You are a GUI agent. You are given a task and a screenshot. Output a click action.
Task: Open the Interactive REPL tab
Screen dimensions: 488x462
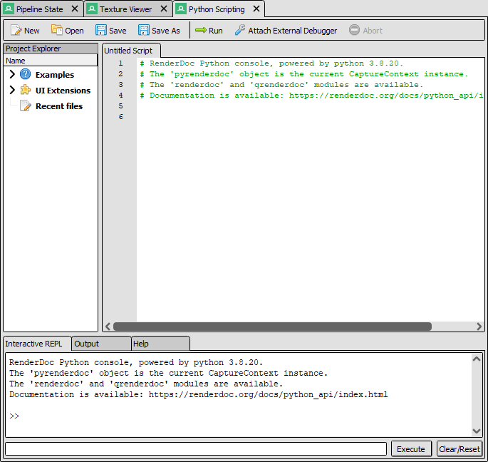[x=37, y=344]
